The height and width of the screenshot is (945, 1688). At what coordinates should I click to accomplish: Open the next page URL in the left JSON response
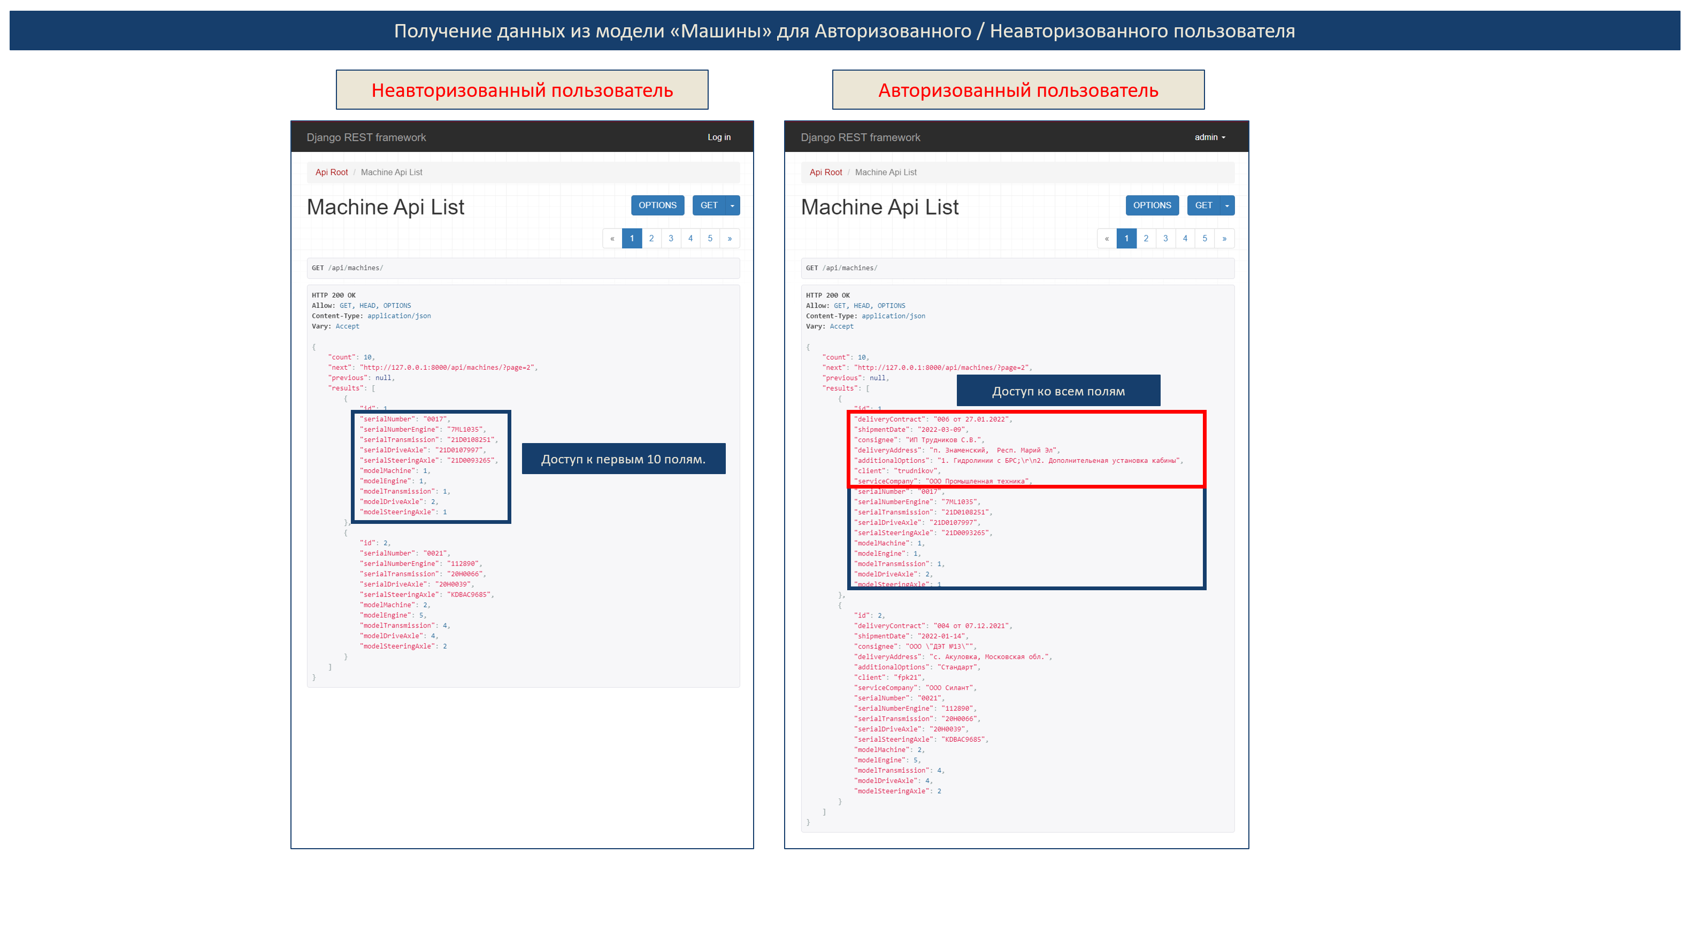pos(449,367)
